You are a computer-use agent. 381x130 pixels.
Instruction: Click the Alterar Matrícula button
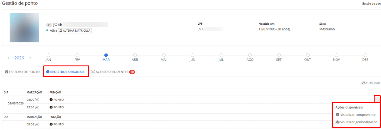click(x=75, y=31)
